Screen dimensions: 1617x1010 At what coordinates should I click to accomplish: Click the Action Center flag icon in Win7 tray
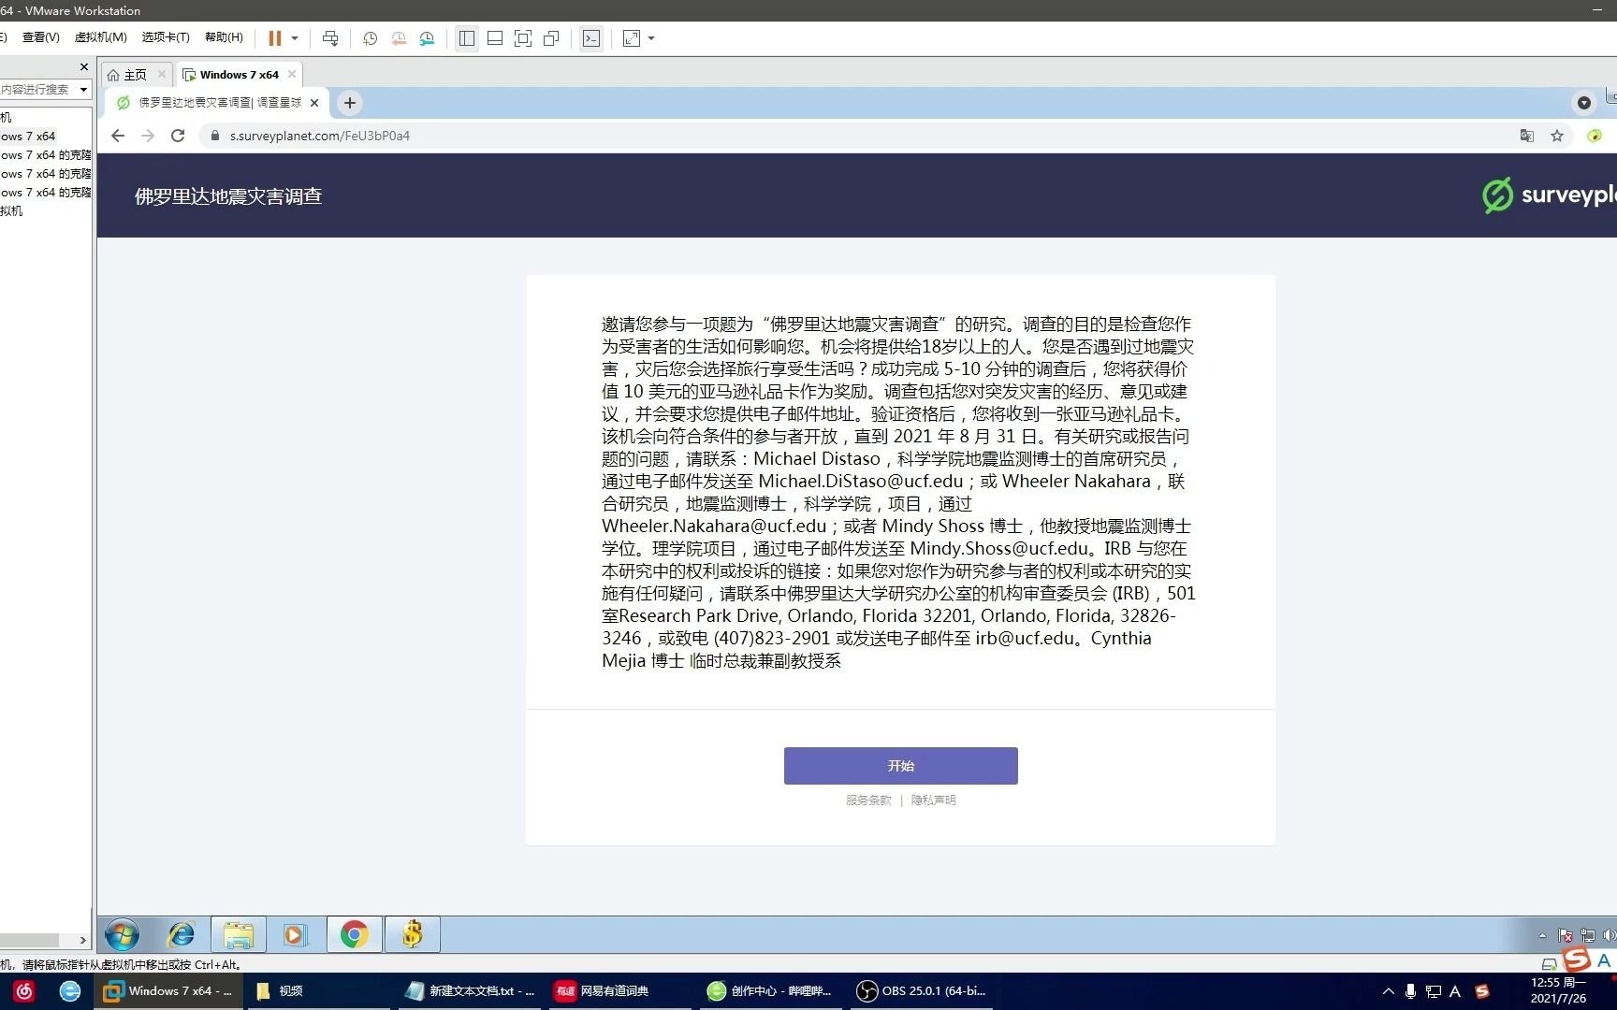coord(1565,935)
